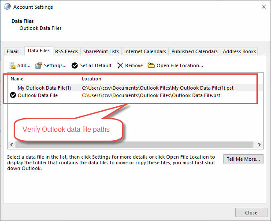Viewport: 271px width, 221px height.
Task: Click the Add... label in toolbar
Action: (x=24, y=65)
